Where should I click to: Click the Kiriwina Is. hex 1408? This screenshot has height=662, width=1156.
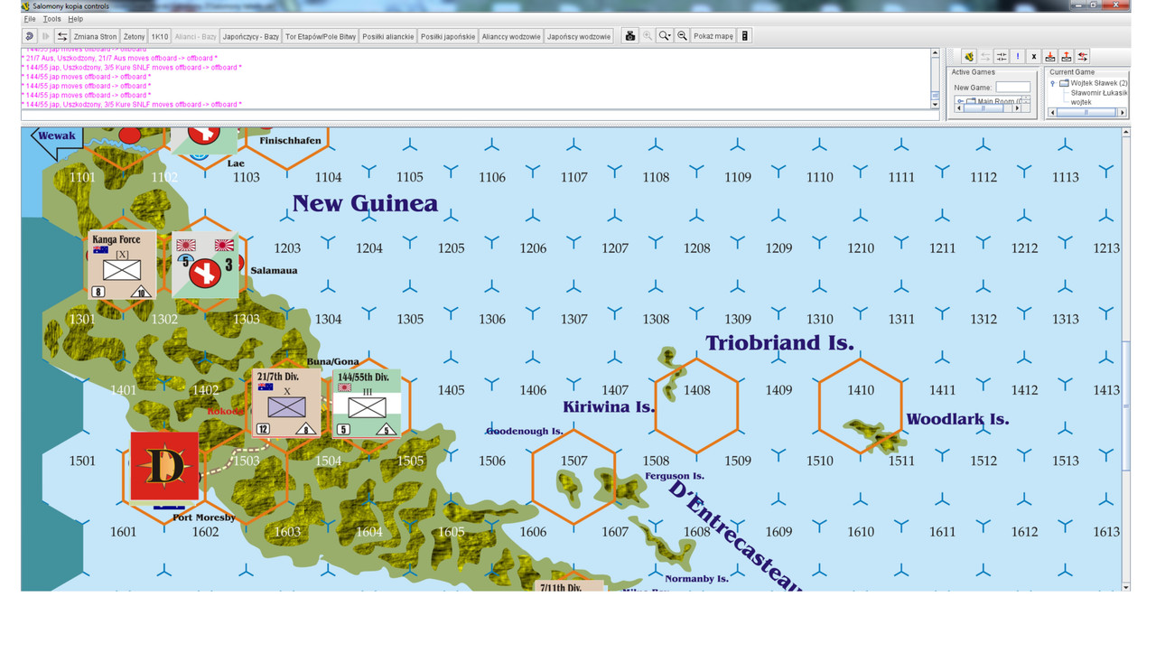coord(696,406)
